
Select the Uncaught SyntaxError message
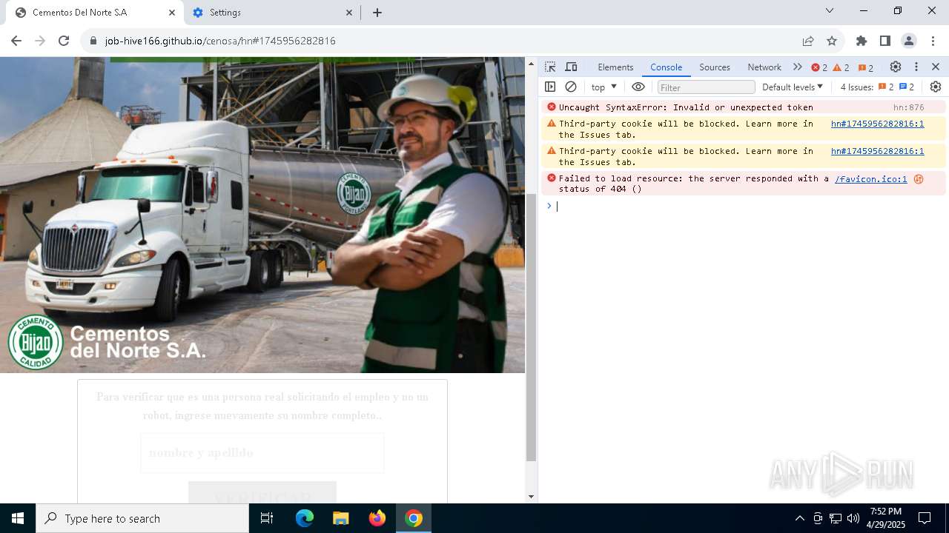coord(686,107)
